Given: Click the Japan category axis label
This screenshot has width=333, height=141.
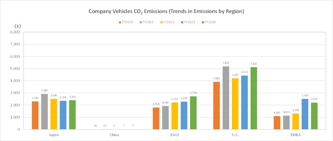Looking at the screenshot, I should [53, 134].
